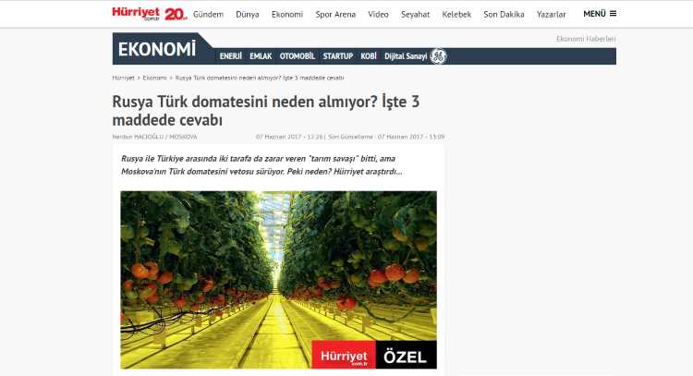
Task: Click the GE logo beside Dijital Sanayi
Action: point(438,56)
